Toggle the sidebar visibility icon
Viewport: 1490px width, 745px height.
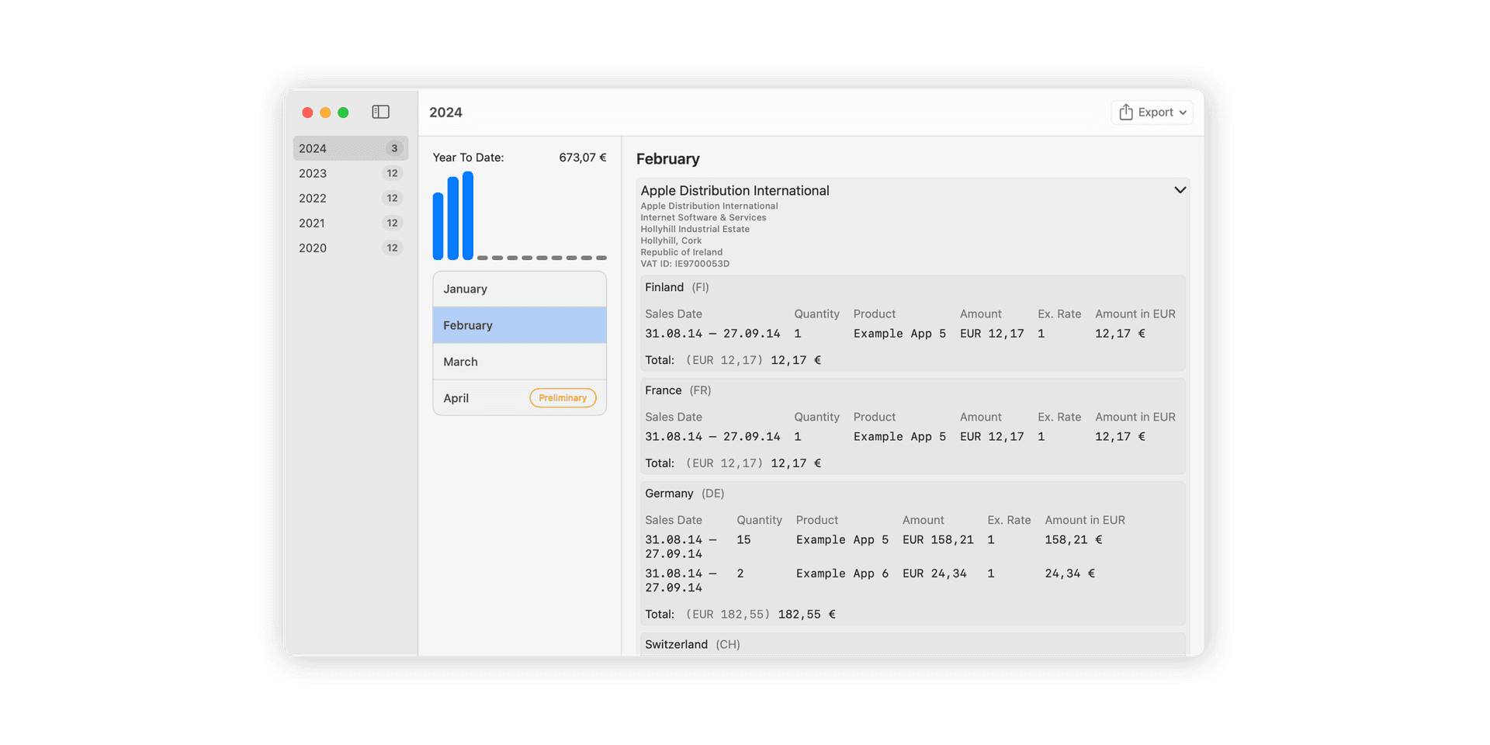coord(380,113)
